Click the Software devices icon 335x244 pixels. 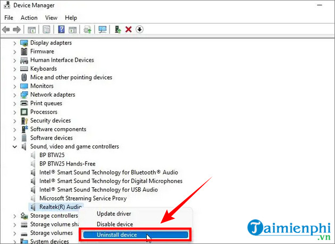coord(24,138)
